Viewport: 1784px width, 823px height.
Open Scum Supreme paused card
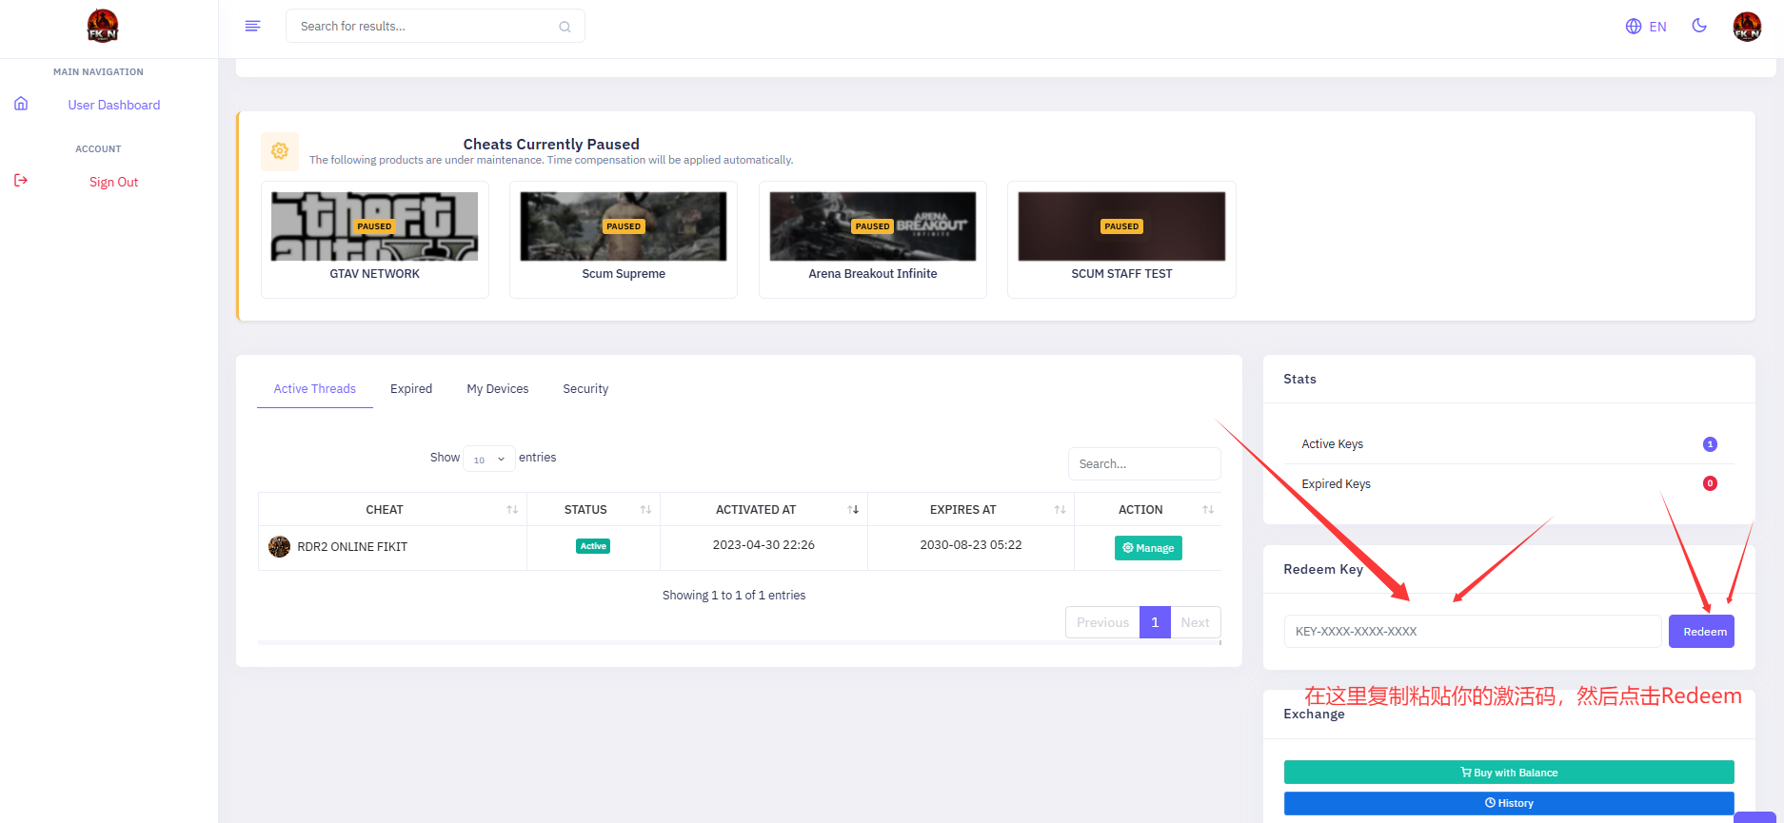pos(624,240)
